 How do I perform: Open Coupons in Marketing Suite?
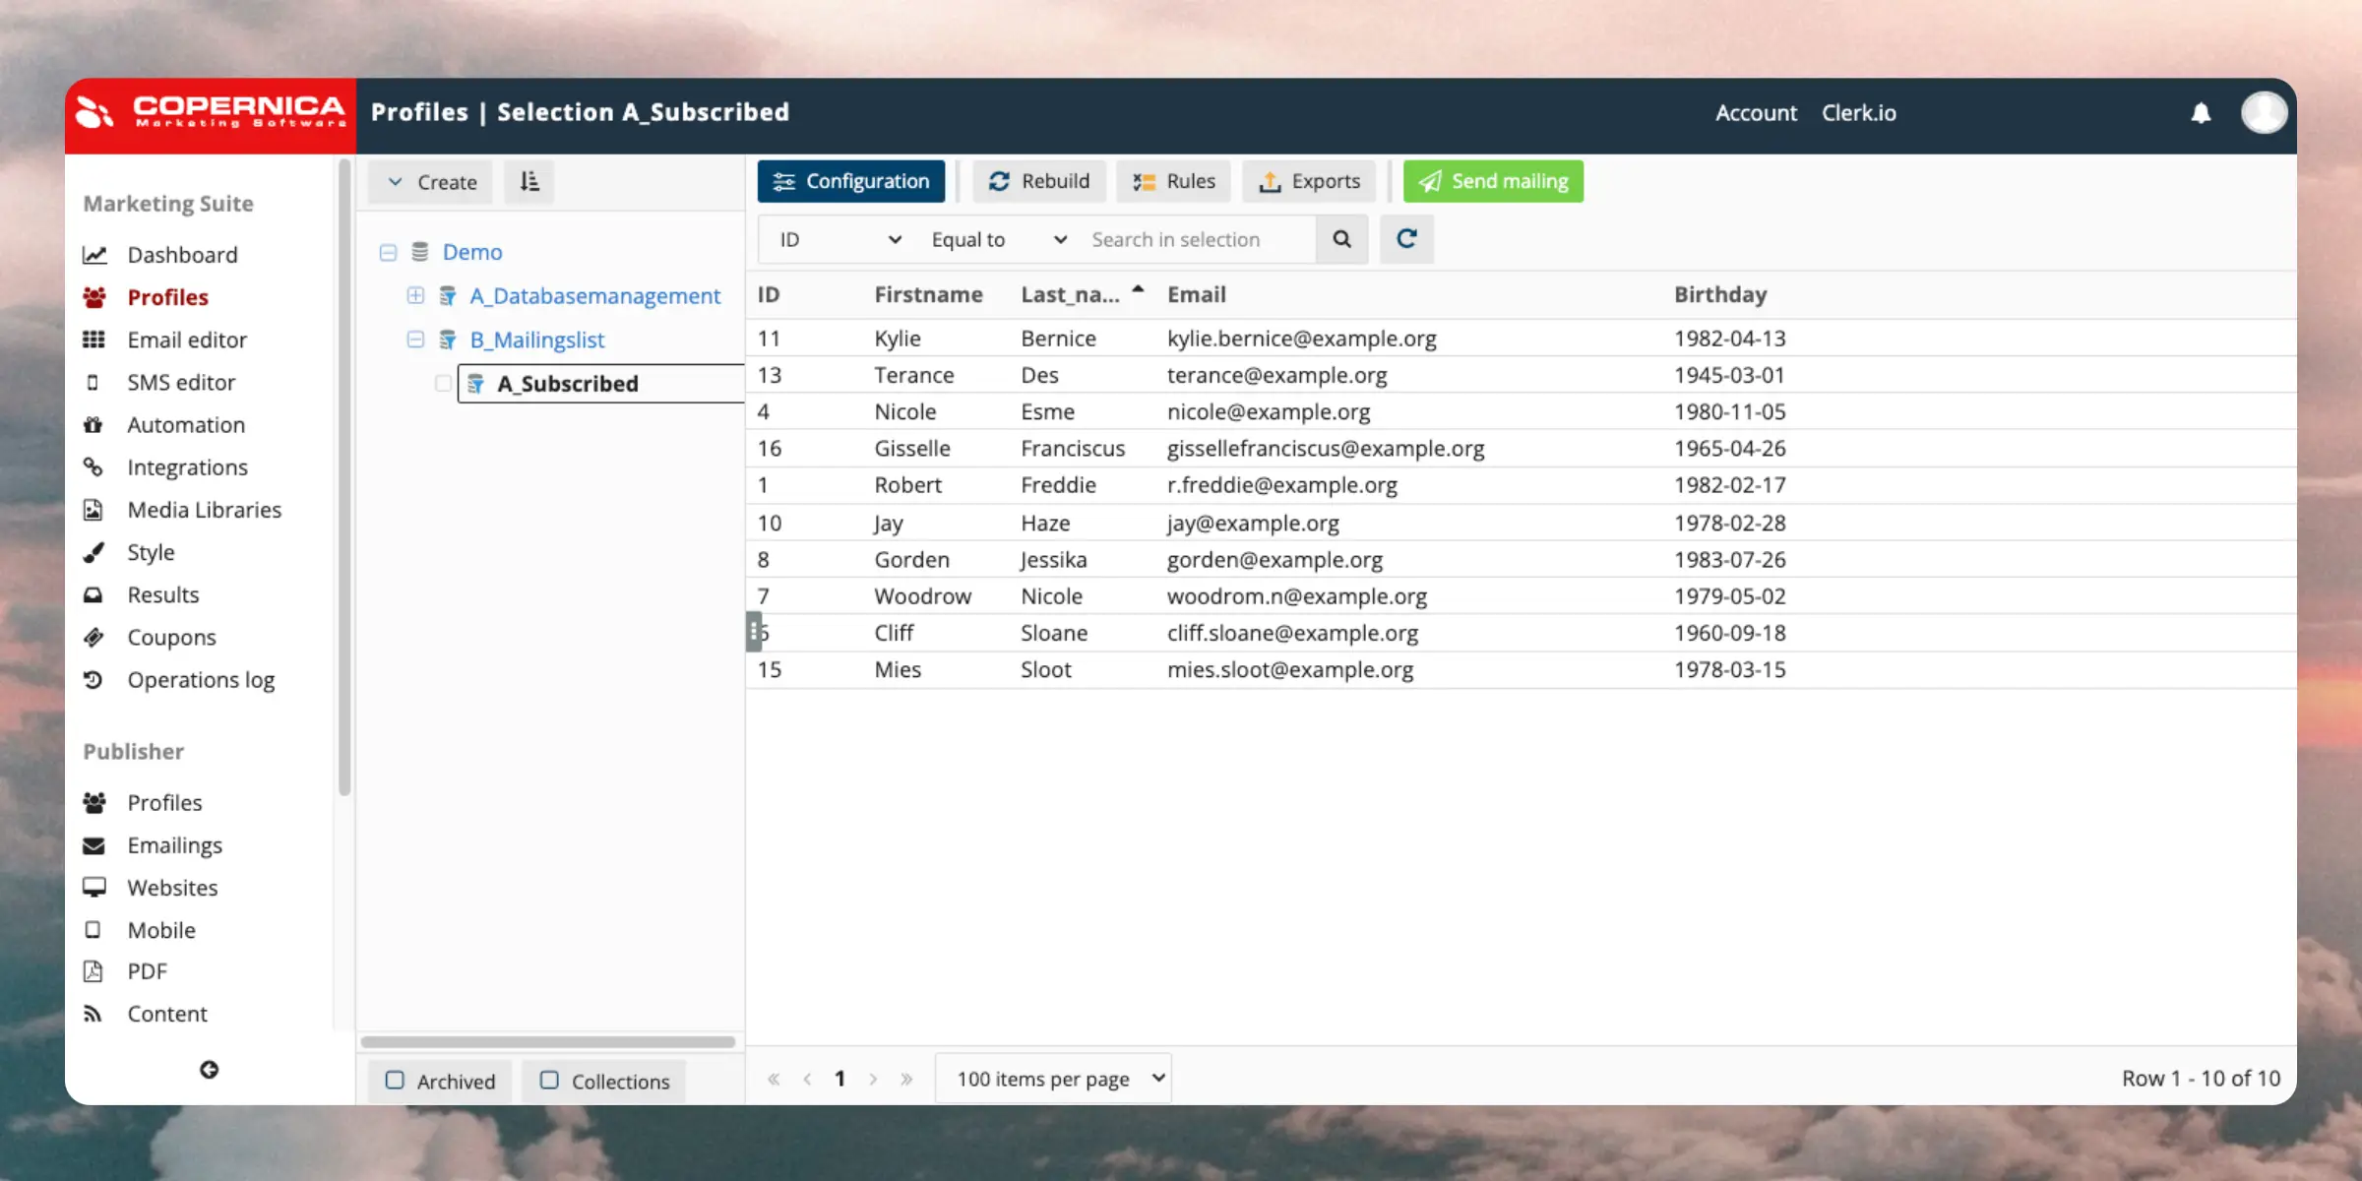click(171, 638)
